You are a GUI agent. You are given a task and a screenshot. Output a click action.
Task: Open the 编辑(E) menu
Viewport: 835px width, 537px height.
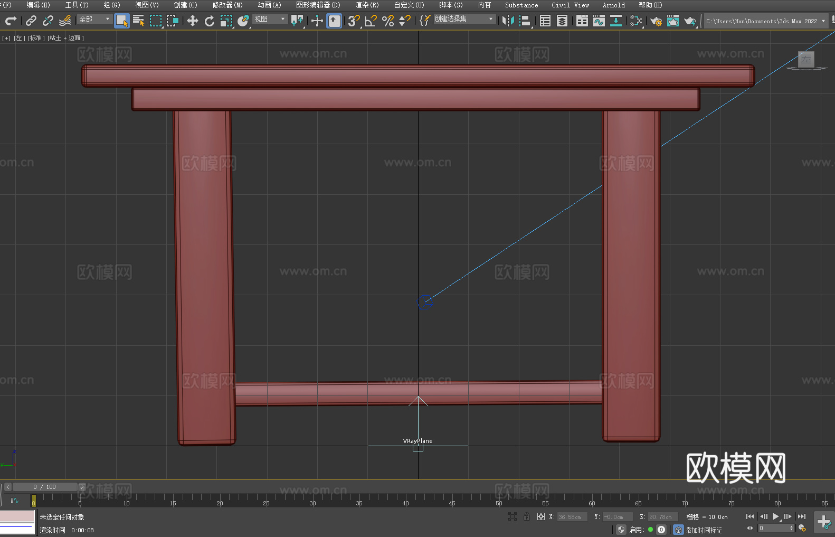38,5
